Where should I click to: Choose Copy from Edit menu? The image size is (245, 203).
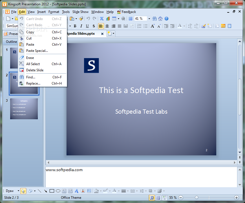(43, 32)
